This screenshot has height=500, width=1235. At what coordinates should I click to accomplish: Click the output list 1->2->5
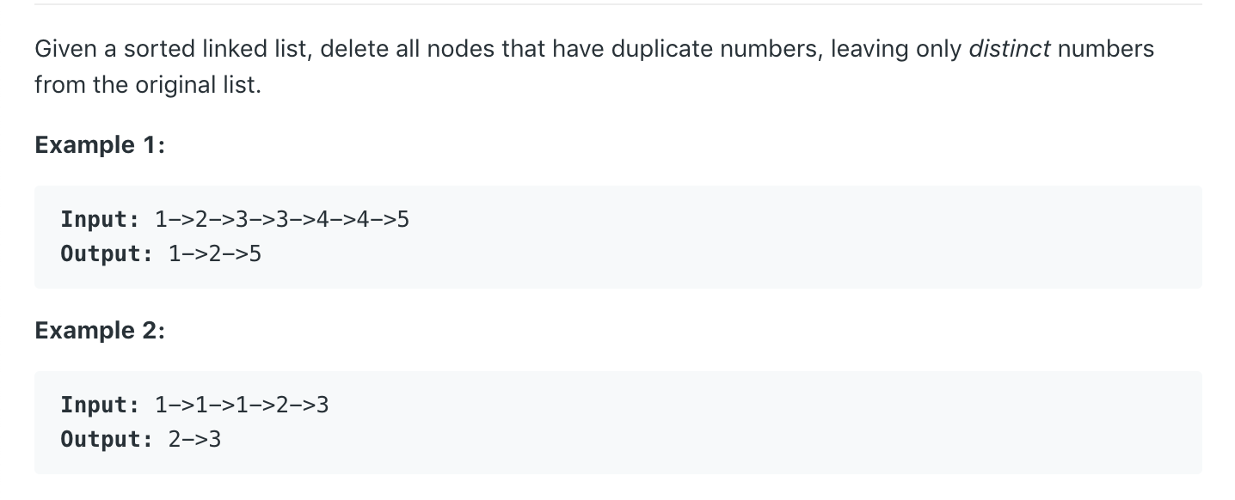(x=215, y=254)
